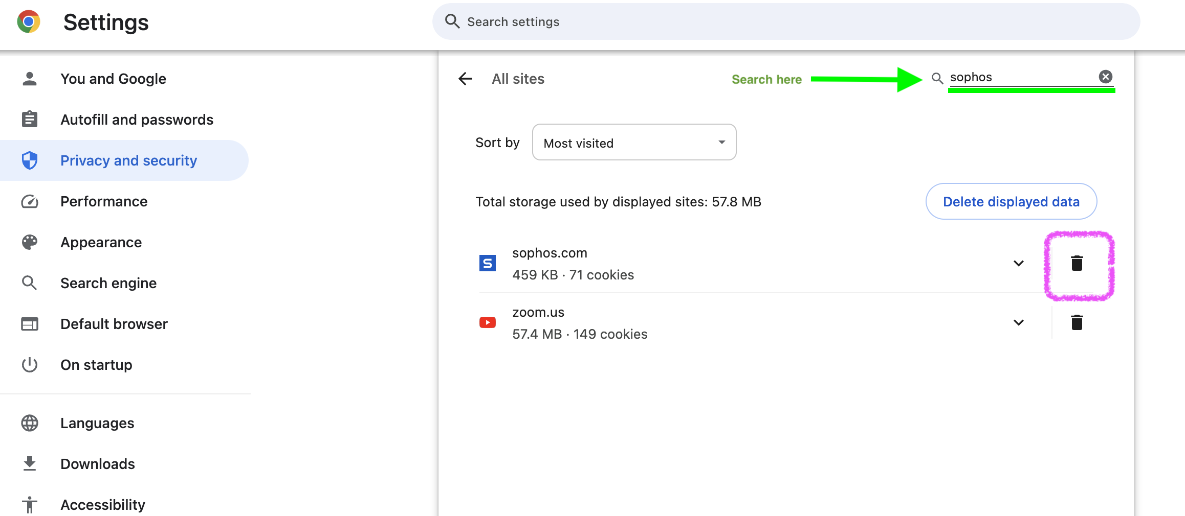
Task: Click the Default browser window icon
Action: (x=30, y=324)
